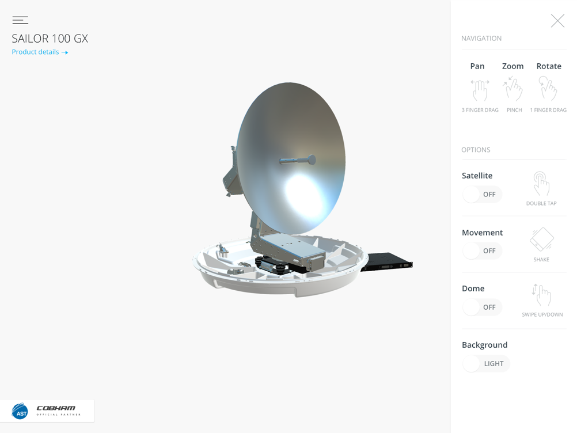Enable the Satellite option switch
This screenshot has height=433, width=577.
coord(482,195)
